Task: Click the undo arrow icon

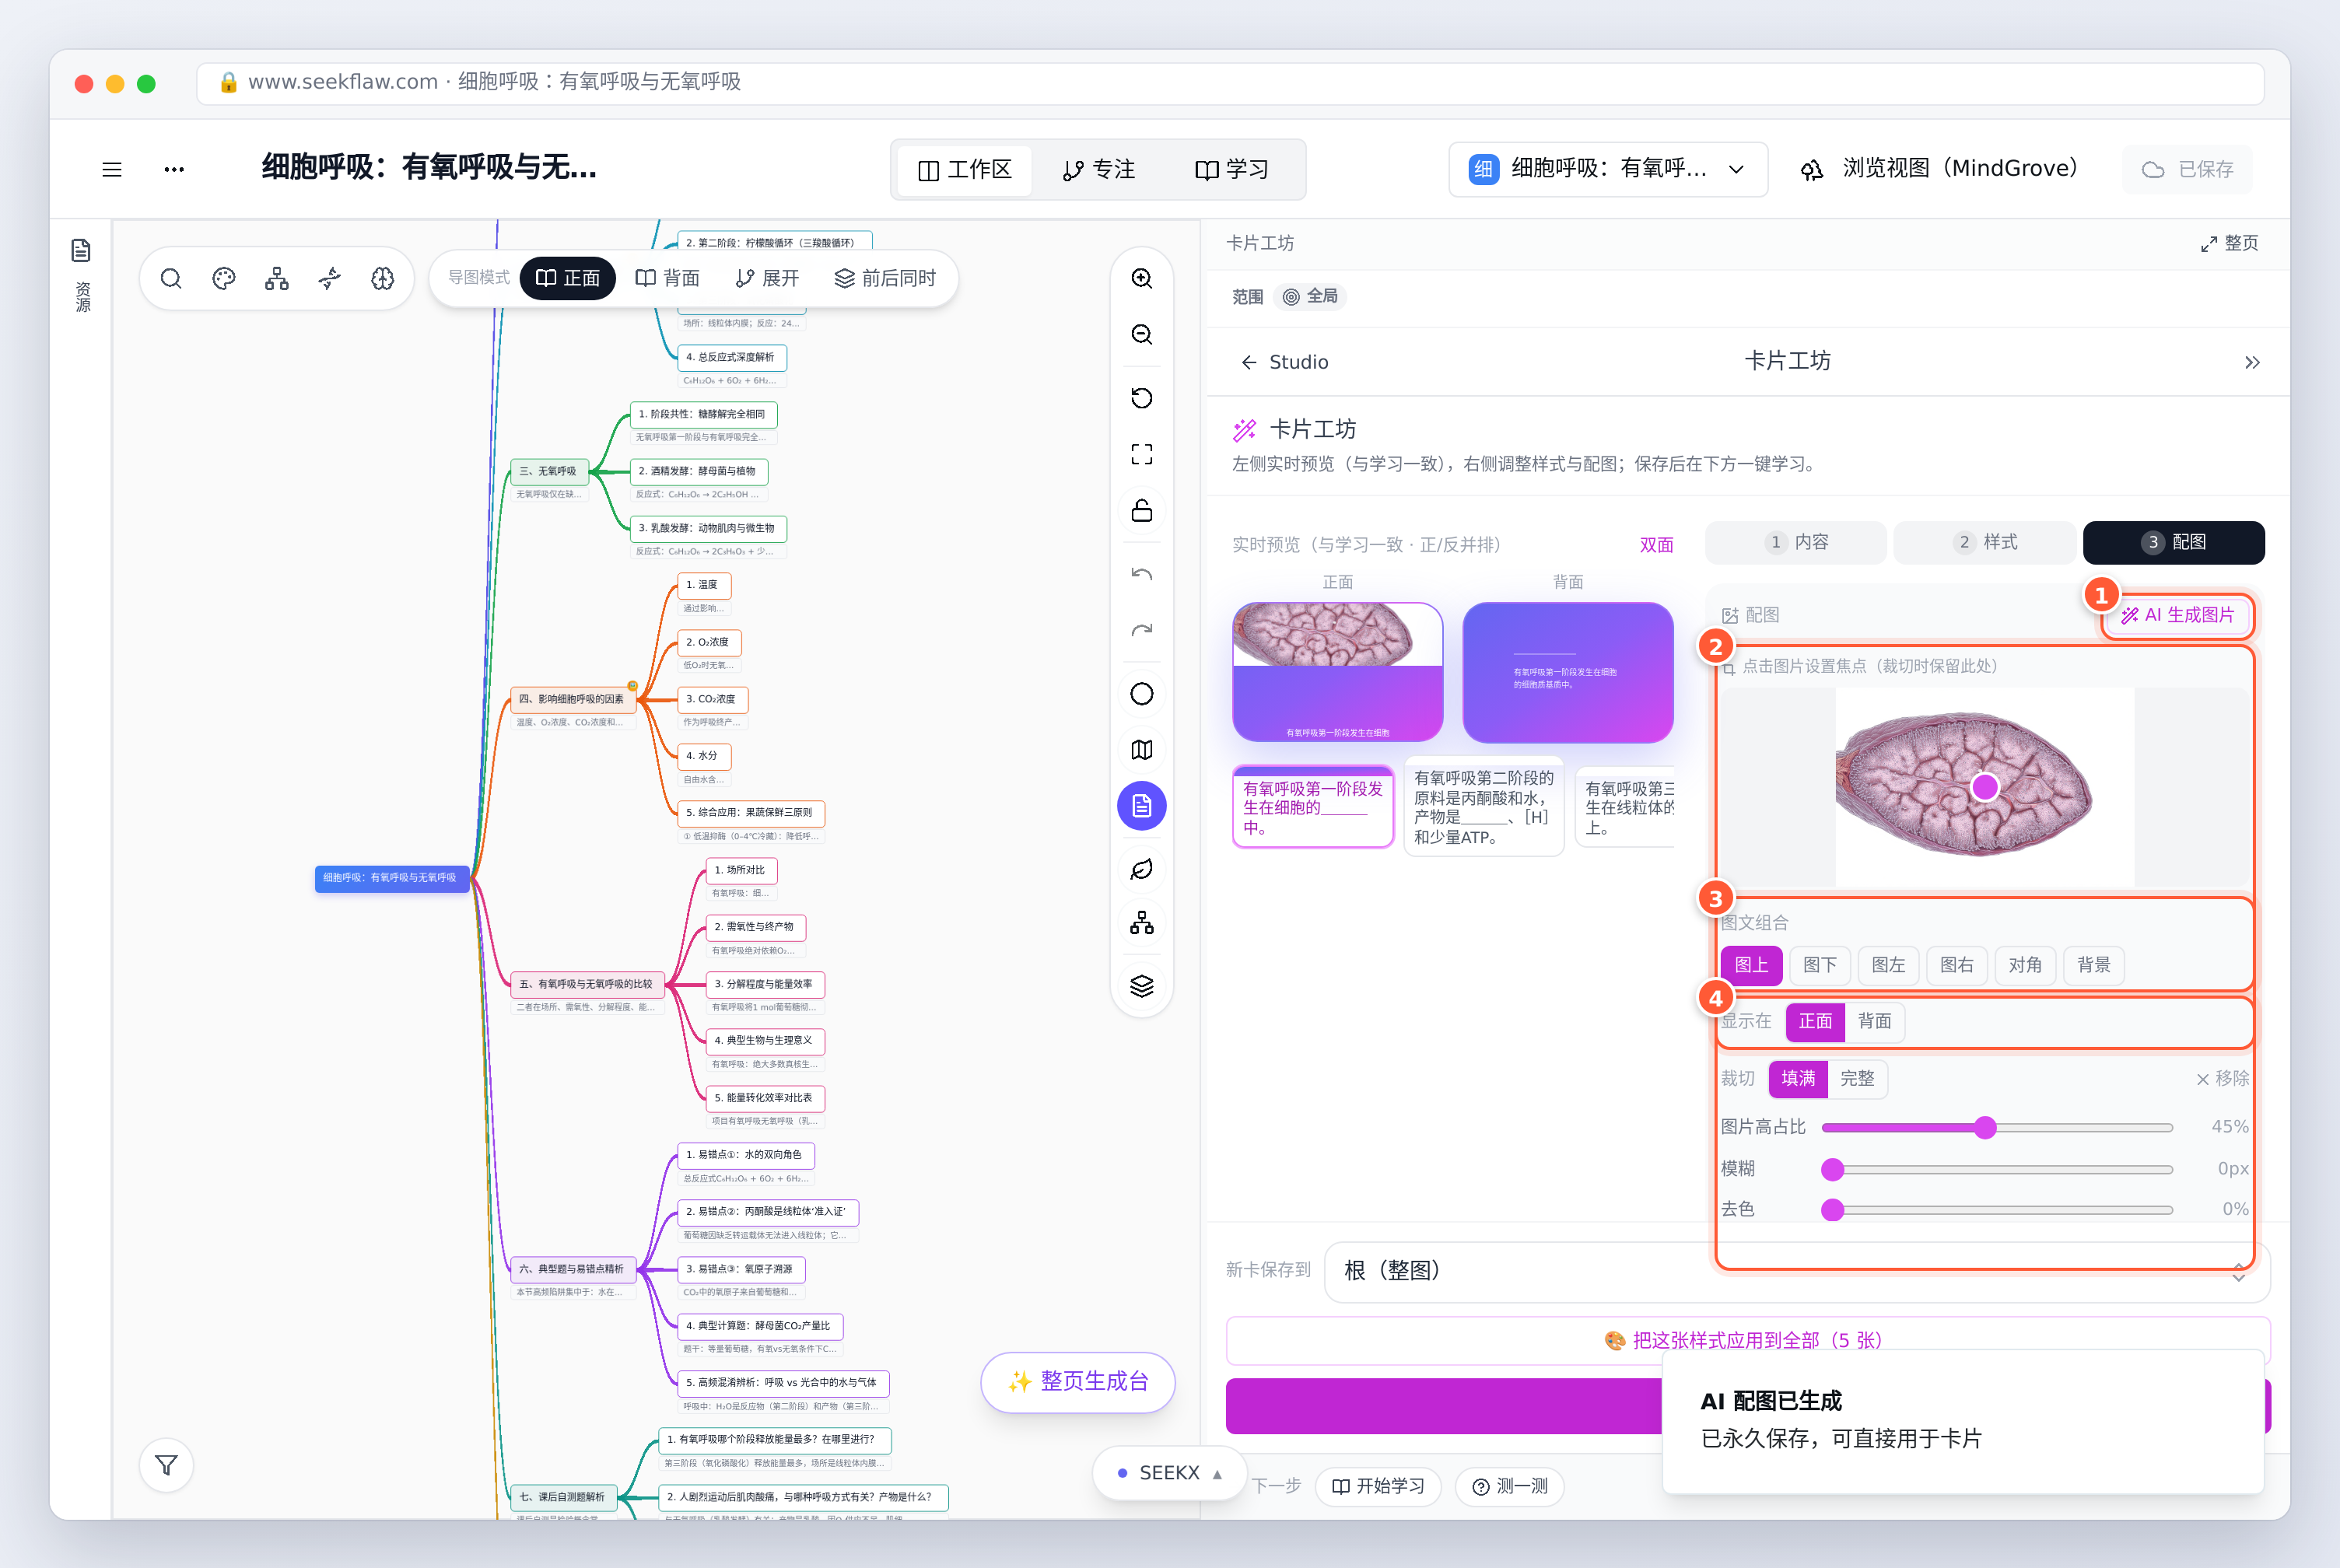Action: point(1142,574)
